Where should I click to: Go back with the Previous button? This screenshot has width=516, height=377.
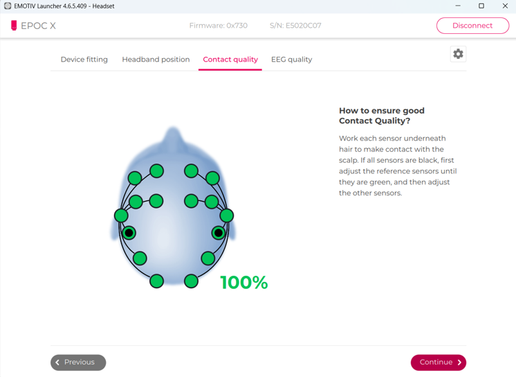click(x=78, y=362)
